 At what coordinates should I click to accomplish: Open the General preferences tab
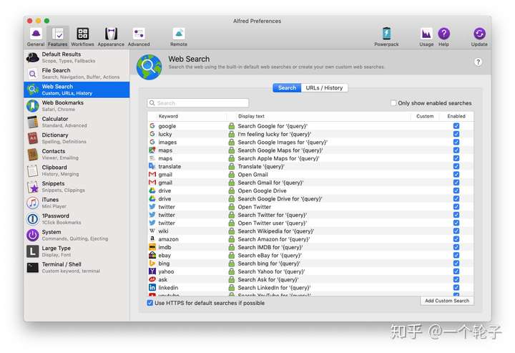36,37
